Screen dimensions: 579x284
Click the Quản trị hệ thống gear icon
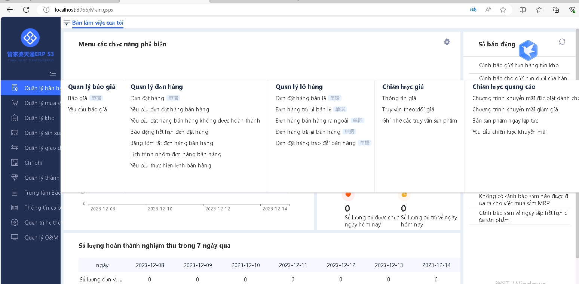15,222
